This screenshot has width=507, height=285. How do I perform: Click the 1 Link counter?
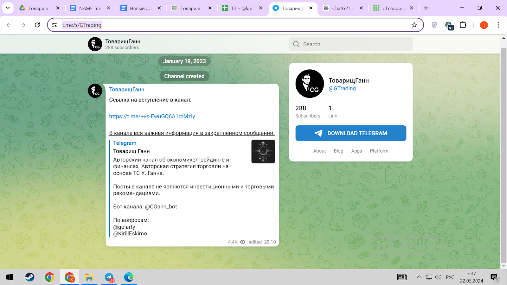click(332, 112)
